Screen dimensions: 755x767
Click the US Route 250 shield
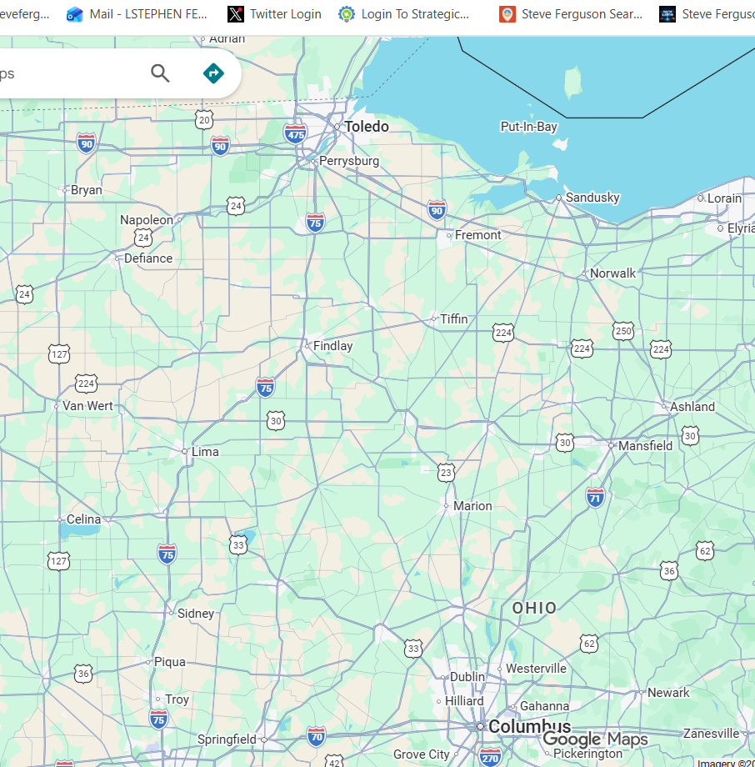tap(623, 332)
